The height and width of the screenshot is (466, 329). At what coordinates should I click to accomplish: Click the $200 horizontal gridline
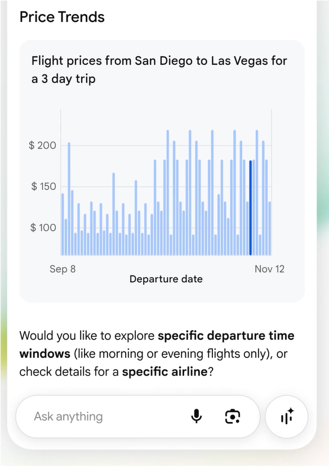(166, 145)
